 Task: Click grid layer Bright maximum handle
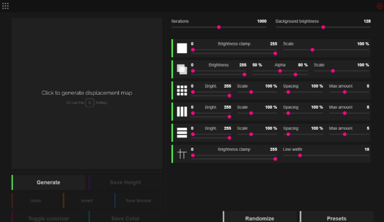click(229, 96)
